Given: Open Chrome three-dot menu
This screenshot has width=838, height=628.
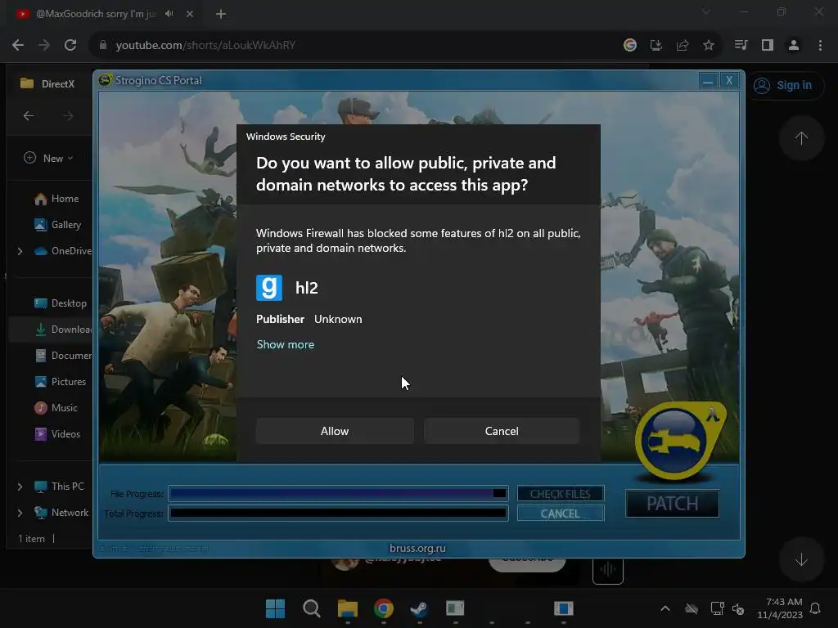Looking at the screenshot, I should [820, 46].
